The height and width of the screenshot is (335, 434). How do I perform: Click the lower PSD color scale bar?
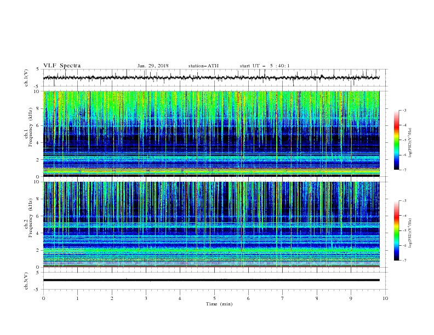(x=397, y=230)
